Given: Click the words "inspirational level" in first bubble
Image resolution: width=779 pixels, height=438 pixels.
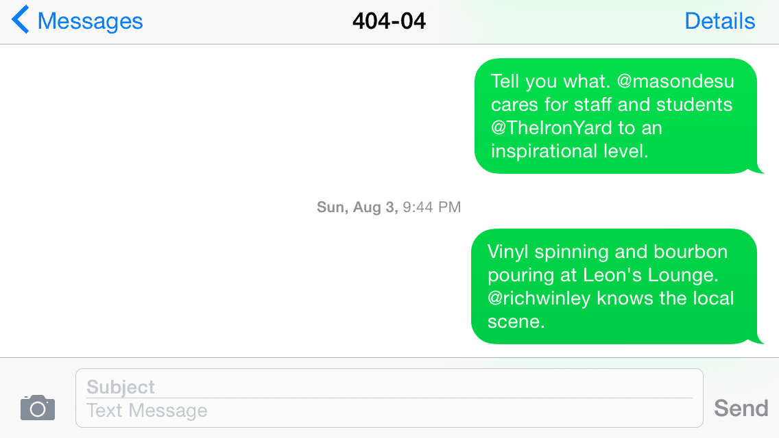Looking at the screenshot, I should (569, 151).
